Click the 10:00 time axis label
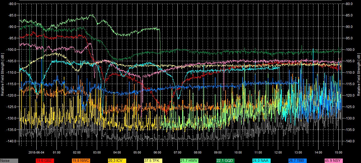Image resolution: width=361 pixels, height=163 pixels. coord(238,153)
